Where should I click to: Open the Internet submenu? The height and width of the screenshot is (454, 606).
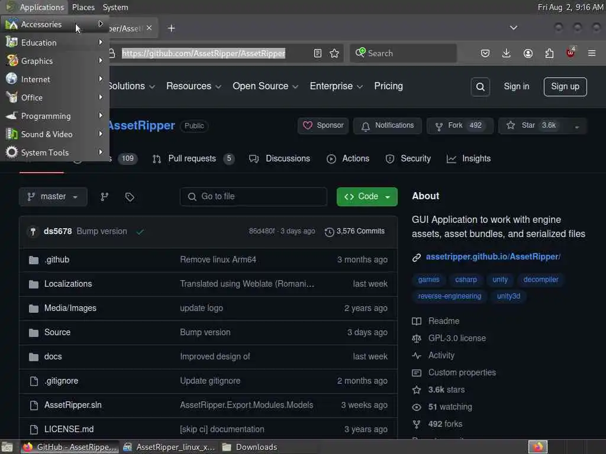point(54,79)
